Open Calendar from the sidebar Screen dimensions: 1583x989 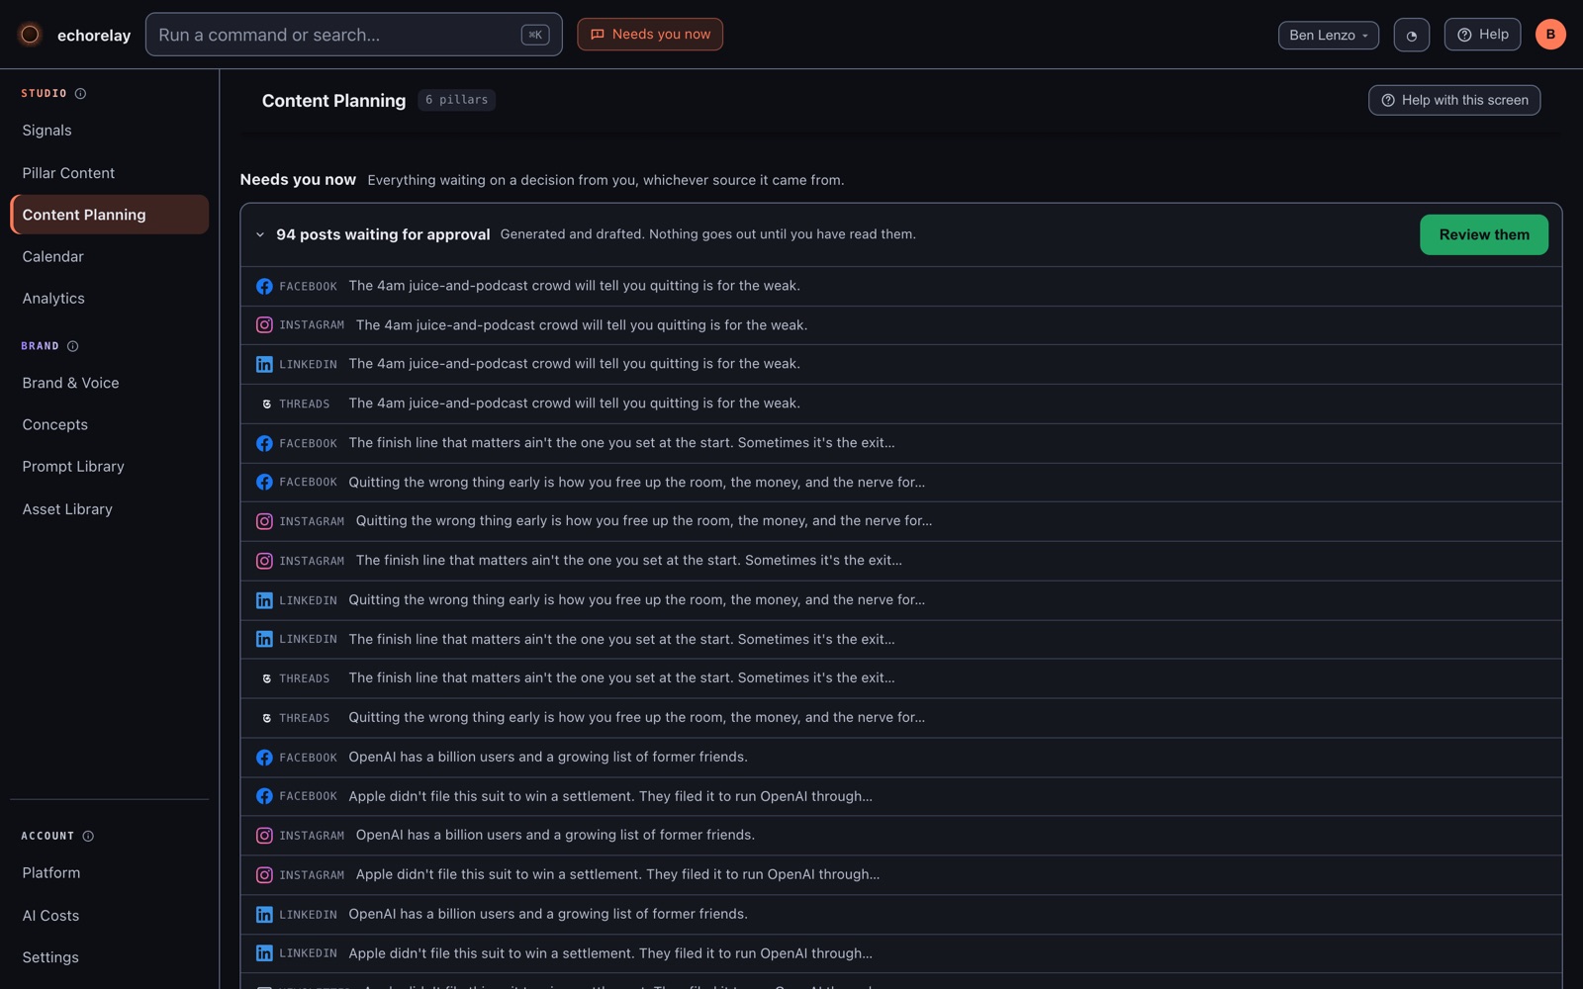pos(109,256)
